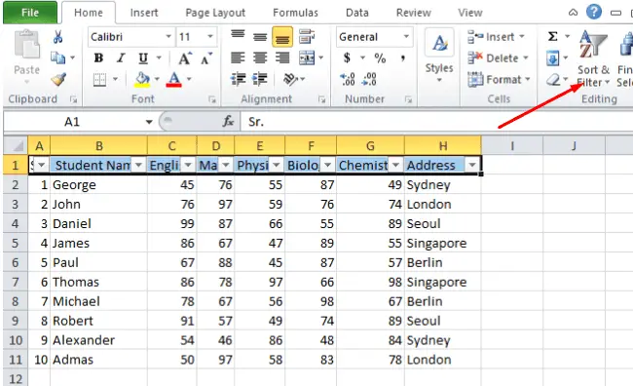Viewport: 633px width, 386px height.
Task: Open the Fill Color dropdown arrow
Action: (157, 79)
